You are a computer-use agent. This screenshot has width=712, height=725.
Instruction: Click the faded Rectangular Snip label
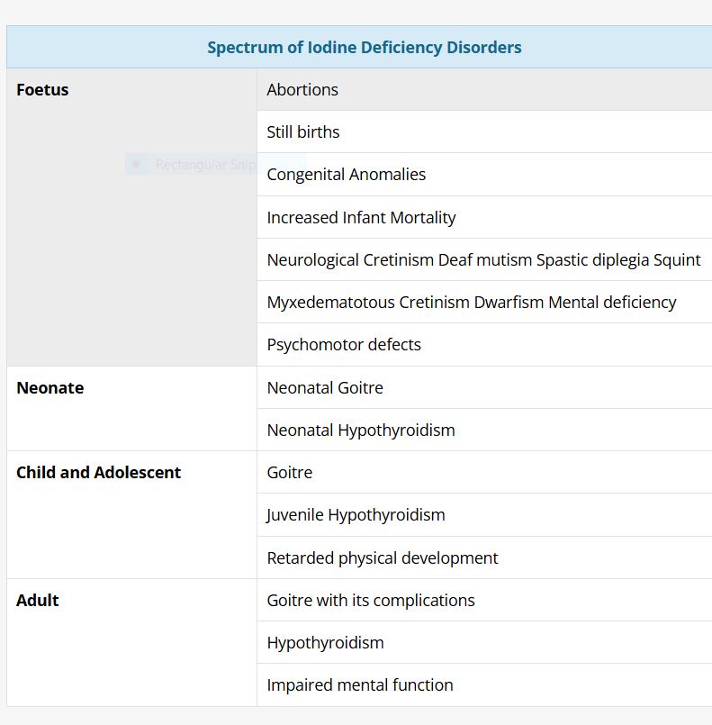click(x=205, y=165)
